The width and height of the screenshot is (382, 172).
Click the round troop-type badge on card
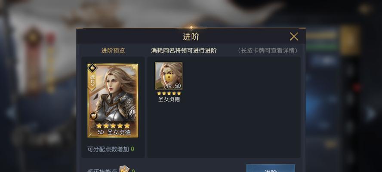[93, 116]
